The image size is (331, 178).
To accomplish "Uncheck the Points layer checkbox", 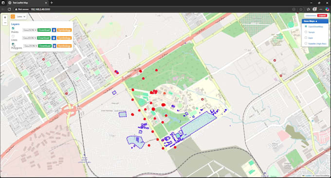I will [x=13, y=28].
